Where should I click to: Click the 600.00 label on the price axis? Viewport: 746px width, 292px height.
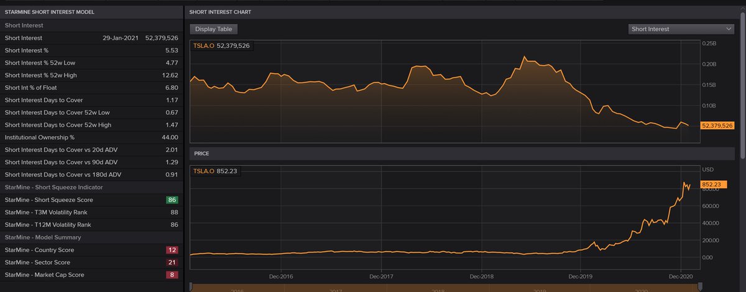pyautogui.click(x=711, y=206)
